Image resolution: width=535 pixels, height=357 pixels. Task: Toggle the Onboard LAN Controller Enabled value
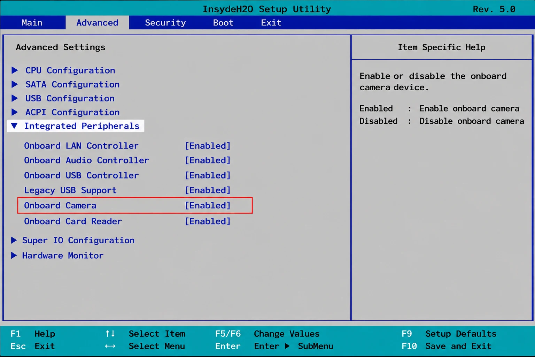point(208,146)
